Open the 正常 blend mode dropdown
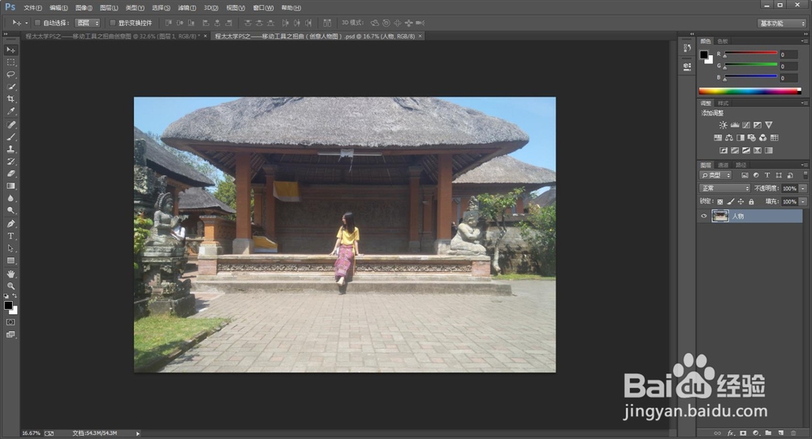Image resolution: width=812 pixels, height=439 pixels. 724,188
